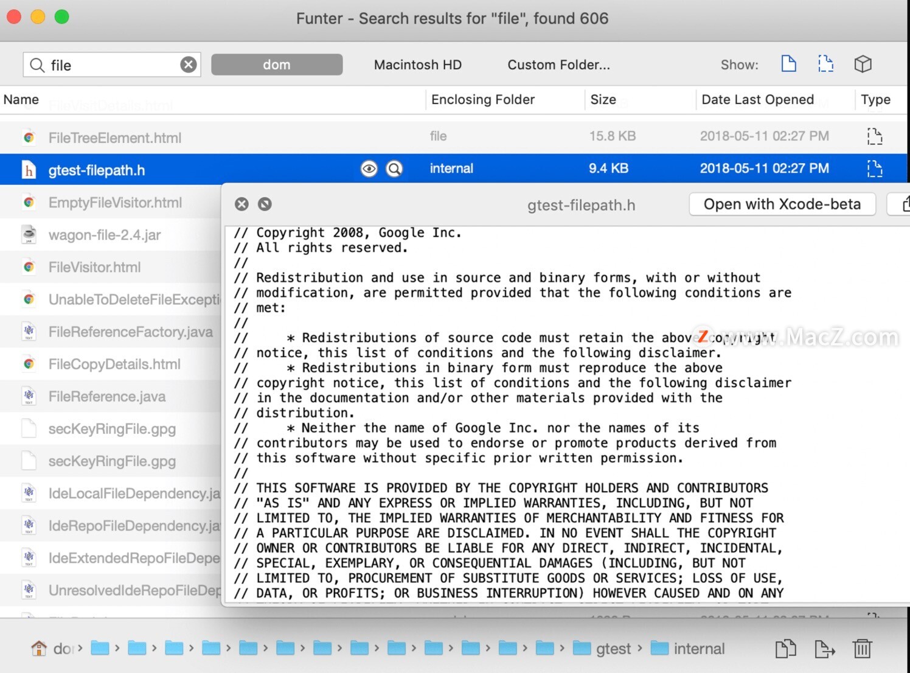The image size is (910, 673).
Task: Click the Copy file icon in the bottom bar
Action: [786, 649]
